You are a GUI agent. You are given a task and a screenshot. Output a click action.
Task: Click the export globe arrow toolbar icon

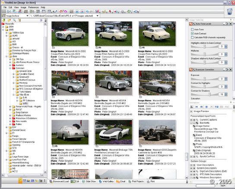[x=117, y=11]
